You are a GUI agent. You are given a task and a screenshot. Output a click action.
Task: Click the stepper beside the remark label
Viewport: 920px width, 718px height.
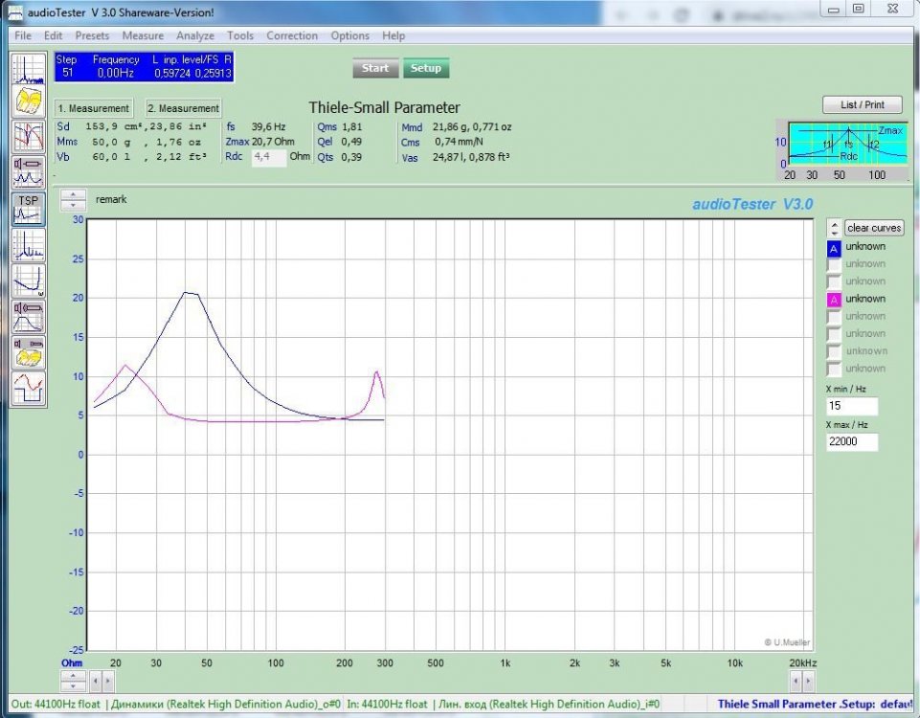(x=73, y=200)
